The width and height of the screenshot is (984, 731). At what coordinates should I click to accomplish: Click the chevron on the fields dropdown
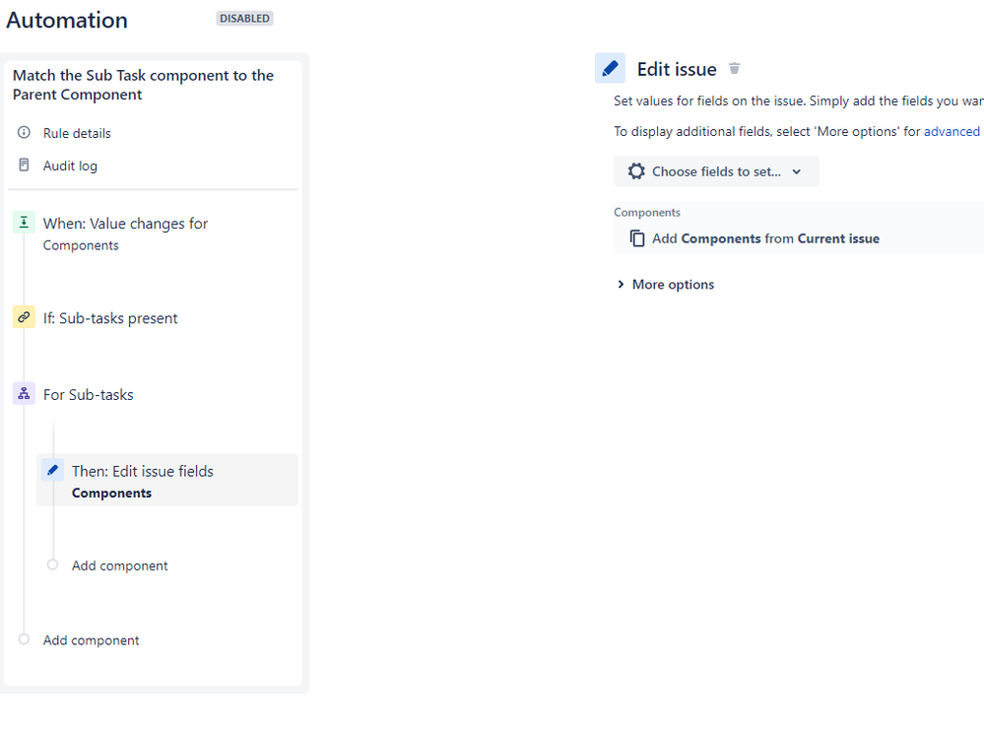(796, 170)
